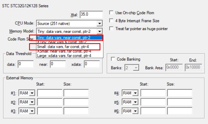Click external memory #6 Start field

(x=153, y=111)
